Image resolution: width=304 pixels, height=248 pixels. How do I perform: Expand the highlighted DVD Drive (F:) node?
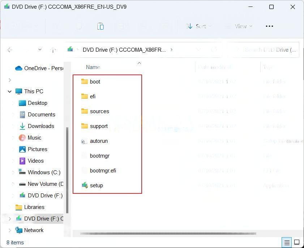click(x=10, y=219)
